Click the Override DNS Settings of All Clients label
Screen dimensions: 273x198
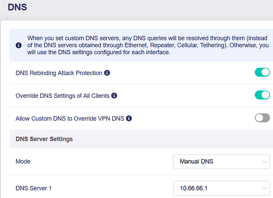62,96
